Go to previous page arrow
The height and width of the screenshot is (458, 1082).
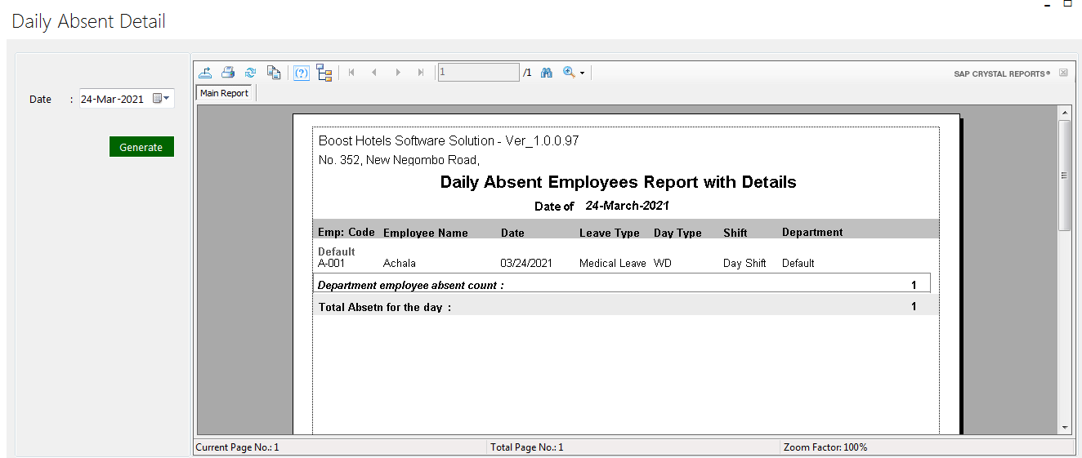tap(374, 73)
